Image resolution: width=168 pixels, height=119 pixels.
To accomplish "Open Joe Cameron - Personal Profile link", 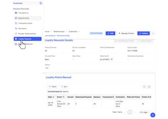I will click(57, 36).
